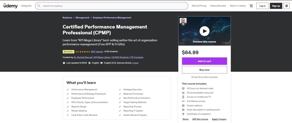The image size is (292, 123).
Task: Click checkmark beside Balanced Scorecard
Action: tap(120, 94)
